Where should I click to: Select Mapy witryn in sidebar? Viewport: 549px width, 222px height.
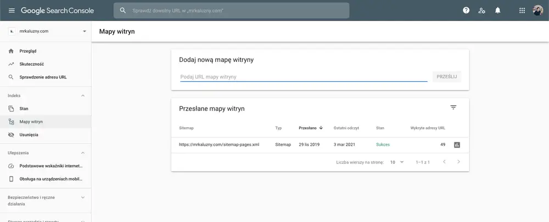pyautogui.click(x=46, y=122)
